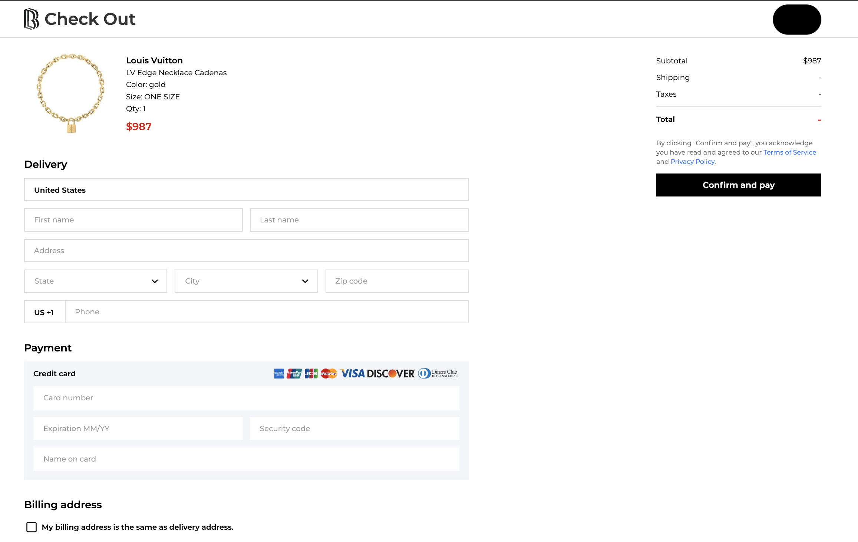Click the Discover card logo
Image resolution: width=858 pixels, height=542 pixels.
391,373
